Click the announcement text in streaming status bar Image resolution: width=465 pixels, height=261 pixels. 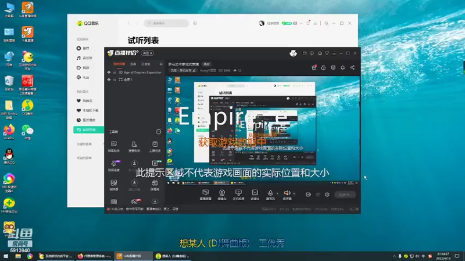144,209
